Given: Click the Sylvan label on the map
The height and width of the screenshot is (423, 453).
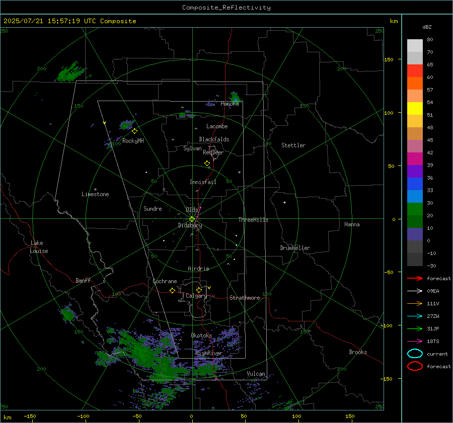Looking at the screenshot, I should [192, 148].
